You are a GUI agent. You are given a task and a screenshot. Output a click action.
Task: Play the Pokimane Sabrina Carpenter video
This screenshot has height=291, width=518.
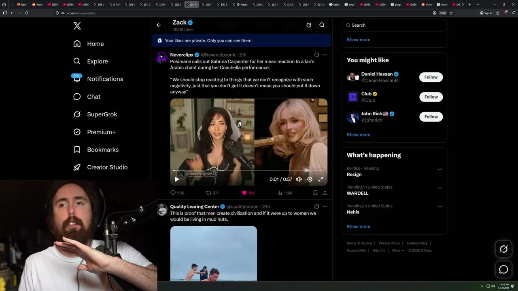(x=177, y=179)
